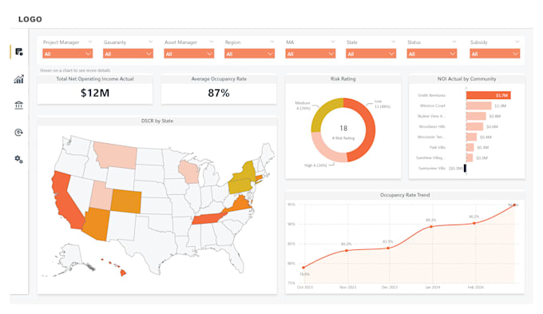Image resolution: width=543 pixels, height=314 pixels.
Task: Click the 'Occupancy Rate Trend' title
Action: point(405,195)
